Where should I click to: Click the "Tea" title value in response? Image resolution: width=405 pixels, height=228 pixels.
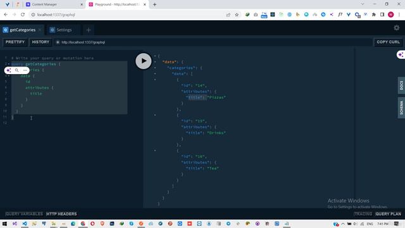point(213,168)
